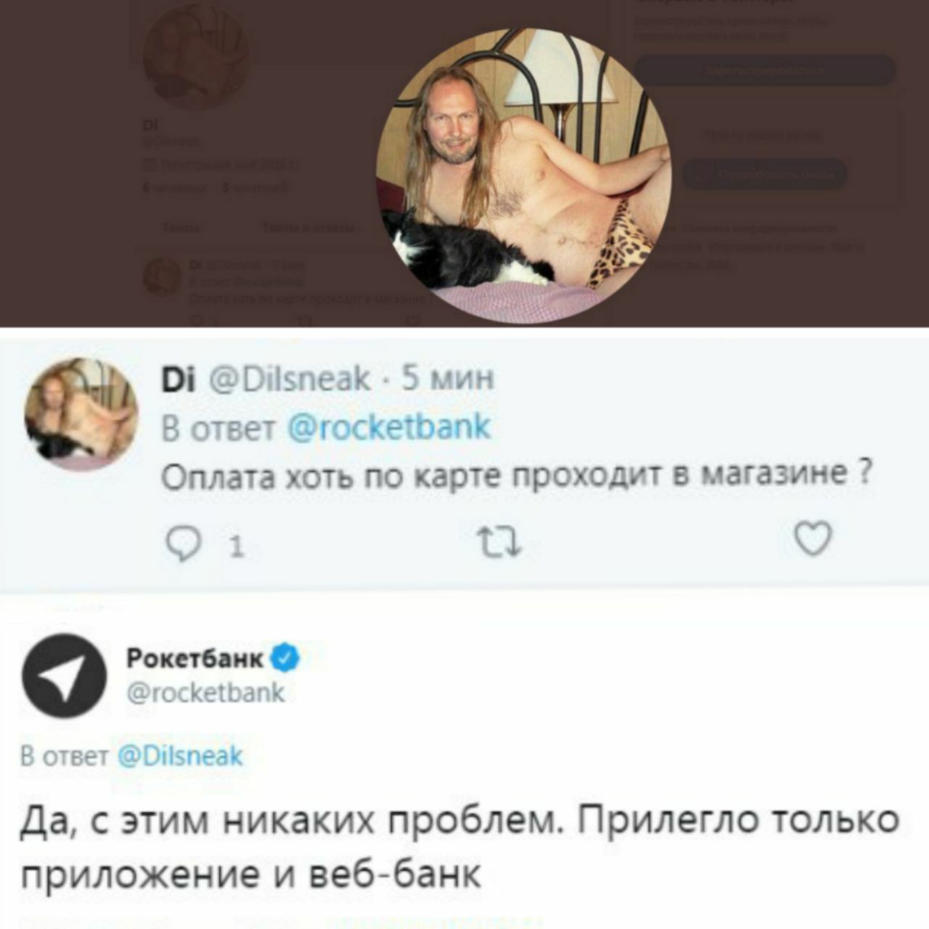Switch to dimmed "Твиты и ответы" tab

click(x=308, y=228)
